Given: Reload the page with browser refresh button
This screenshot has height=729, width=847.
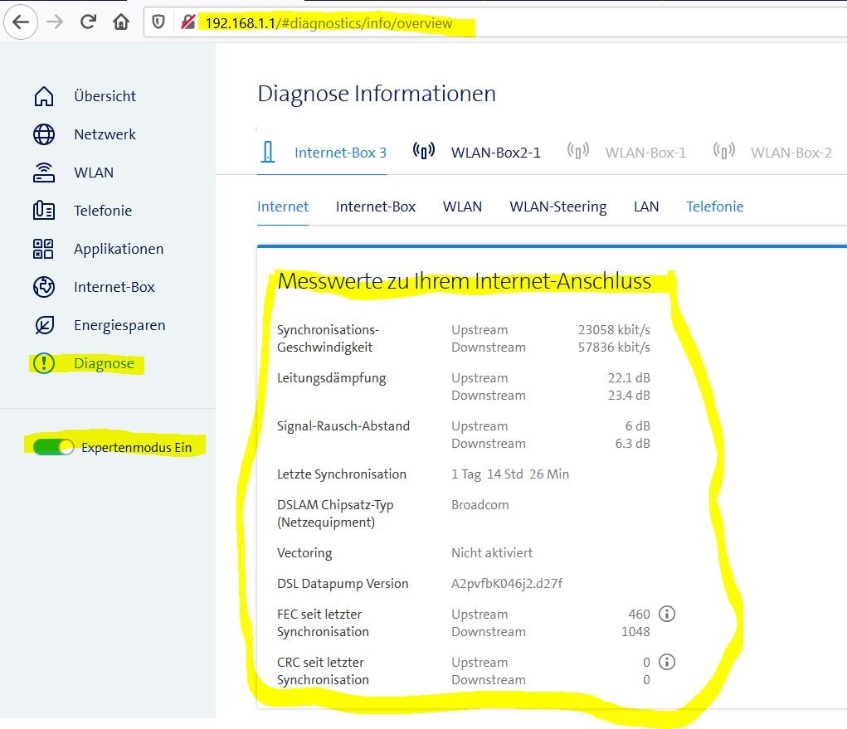Looking at the screenshot, I should (89, 22).
